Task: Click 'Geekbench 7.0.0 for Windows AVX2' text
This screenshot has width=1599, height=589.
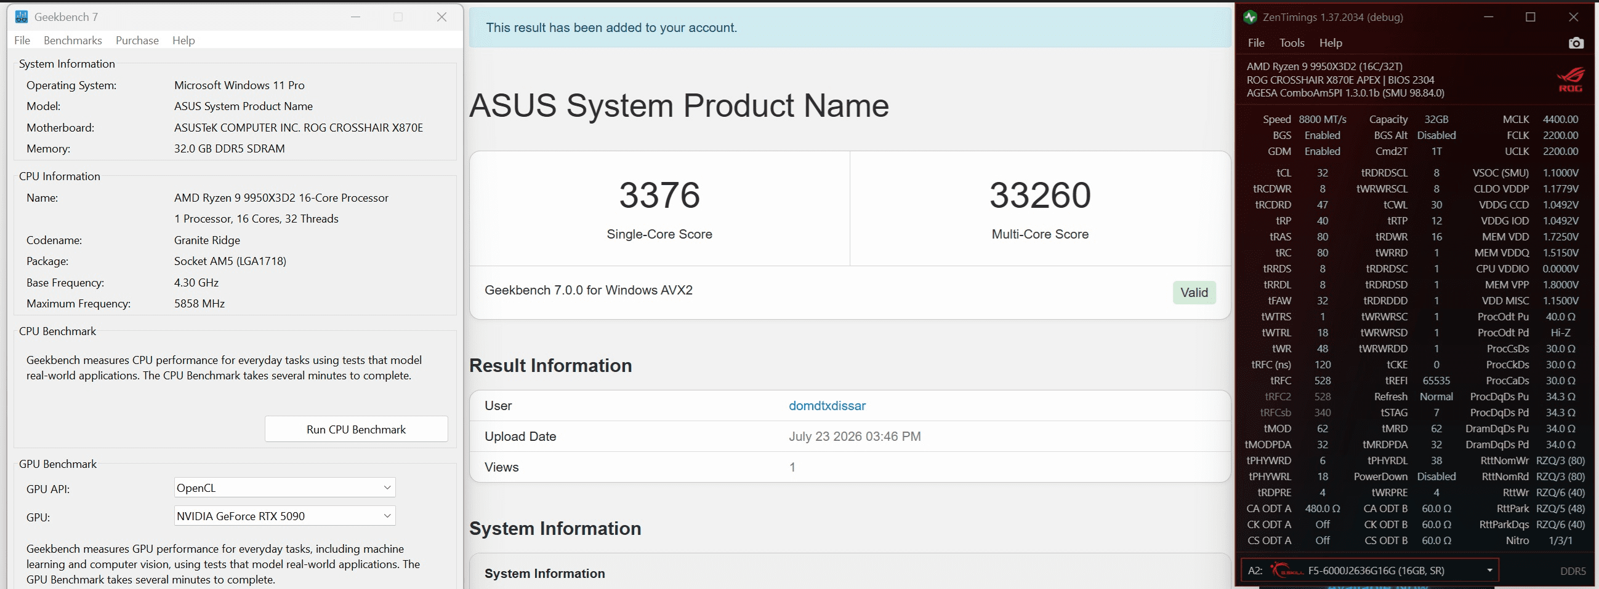Action: point(589,290)
